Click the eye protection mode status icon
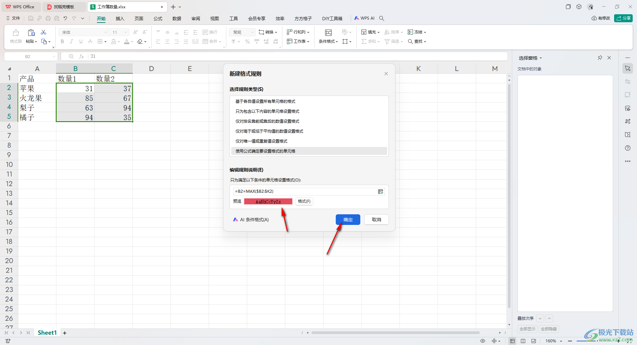The image size is (637, 345). [x=483, y=341]
